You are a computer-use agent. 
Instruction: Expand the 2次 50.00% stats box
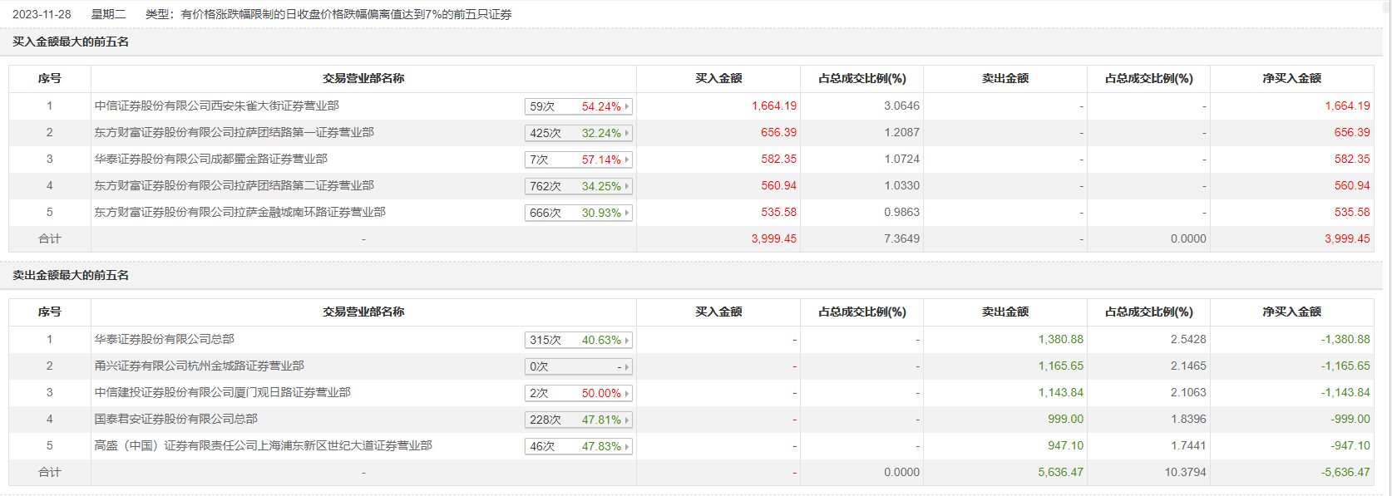point(579,393)
